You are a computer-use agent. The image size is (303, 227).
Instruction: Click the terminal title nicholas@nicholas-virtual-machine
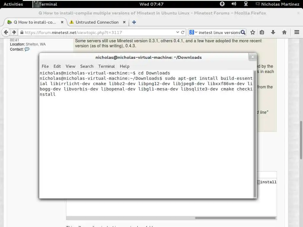[x=149, y=57]
